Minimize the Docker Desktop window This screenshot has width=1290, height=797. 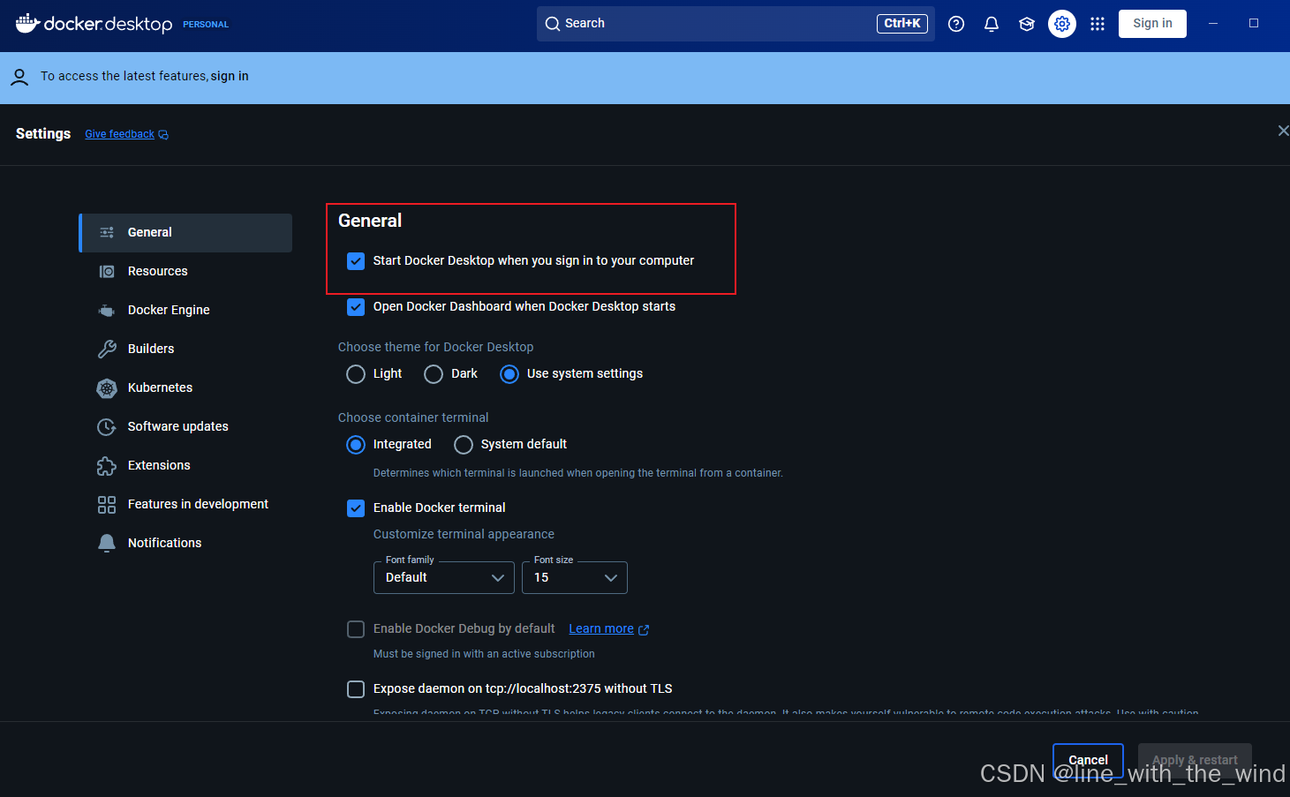tap(1213, 24)
